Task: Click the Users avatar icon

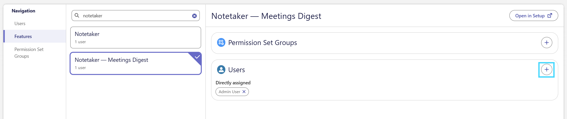Action: coord(221,70)
